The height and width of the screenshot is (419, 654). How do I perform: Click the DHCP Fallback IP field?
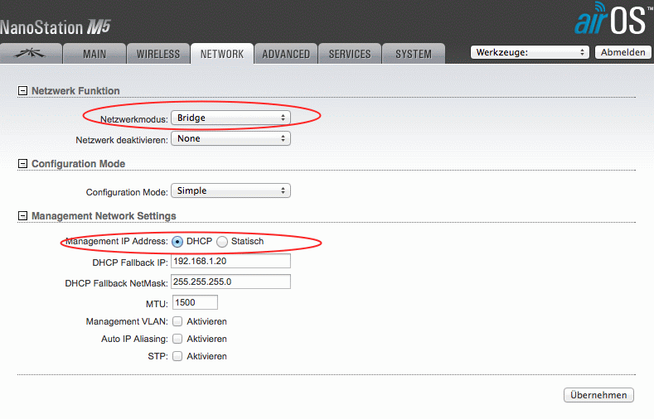point(230,262)
